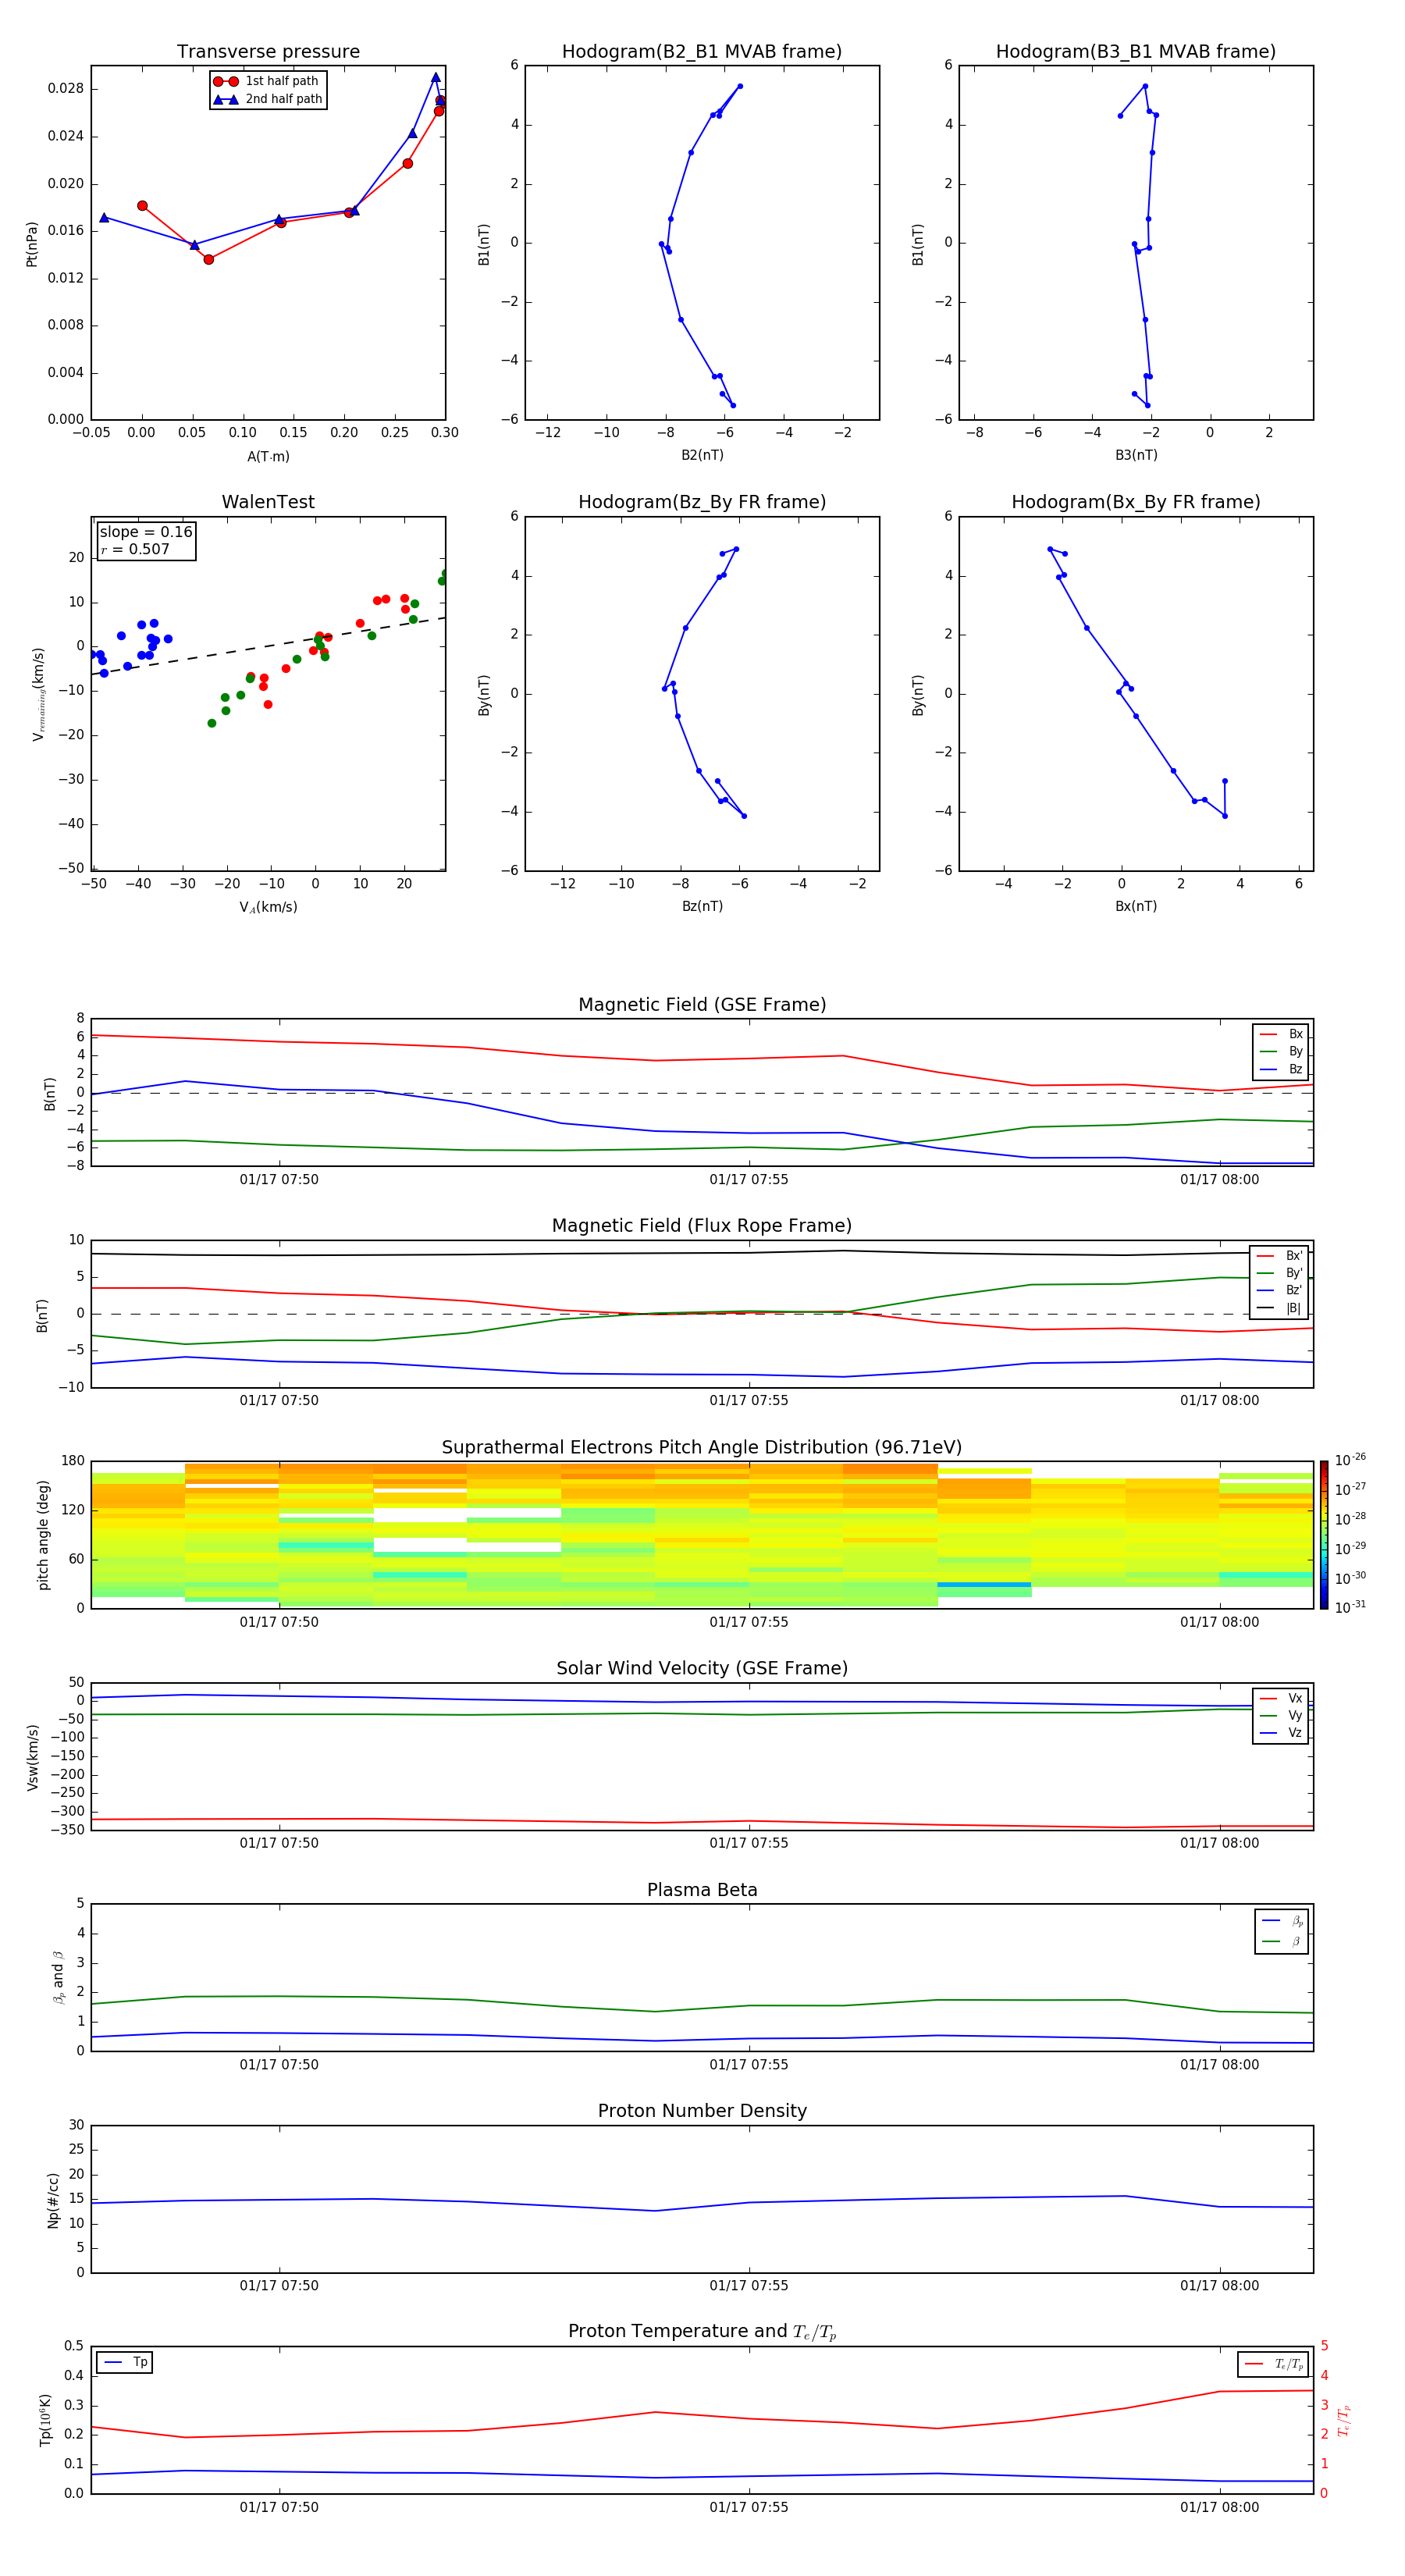The width and height of the screenshot is (1405, 2576).
Task: Select the |B| legend entry in Flux Rope panel
Action: pyautogui.click(x=1280, y=1308)
